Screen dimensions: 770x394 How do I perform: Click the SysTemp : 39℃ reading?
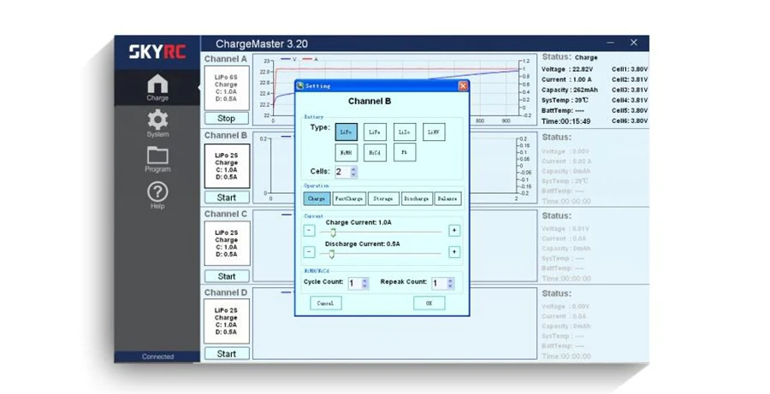(x=565, y=100)
